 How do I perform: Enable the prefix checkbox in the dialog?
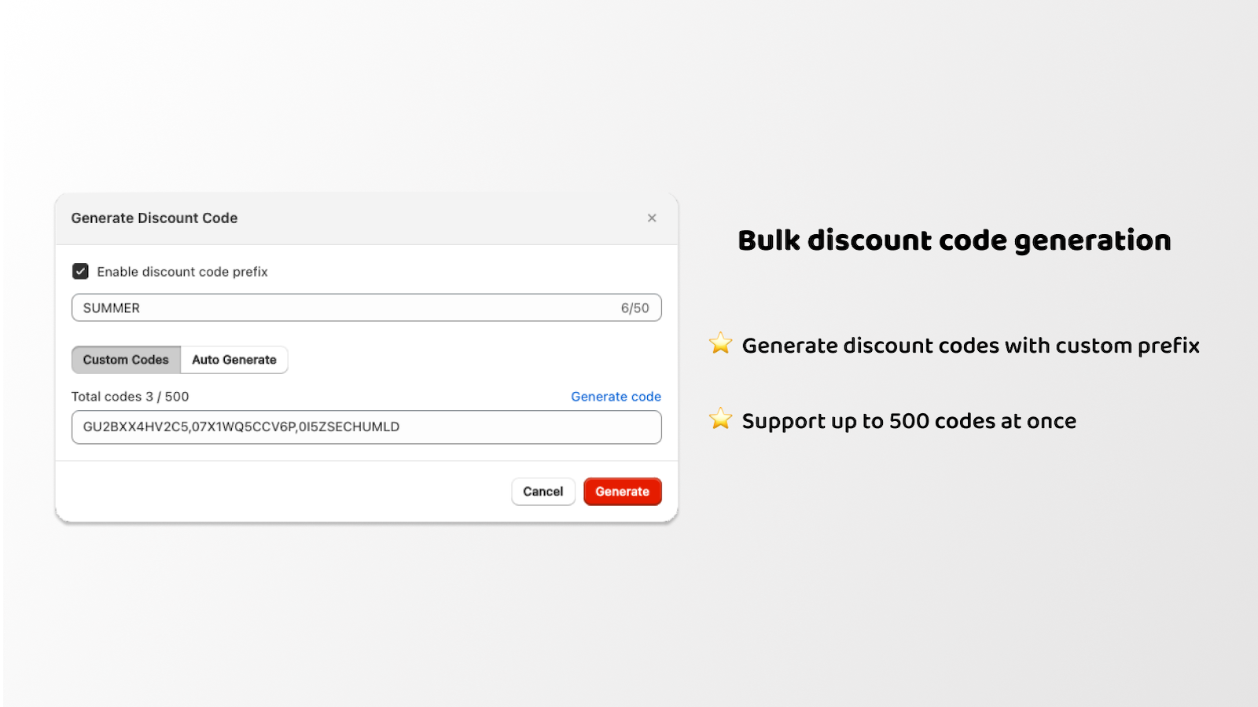(x=80, y=271)
